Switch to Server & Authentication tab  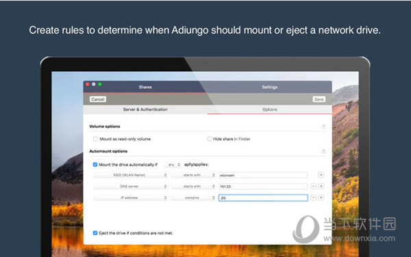[145, 109]
